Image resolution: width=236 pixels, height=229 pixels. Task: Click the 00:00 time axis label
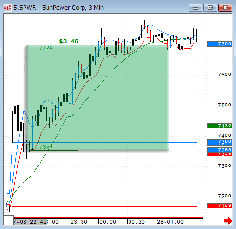[x=107, y=222]
